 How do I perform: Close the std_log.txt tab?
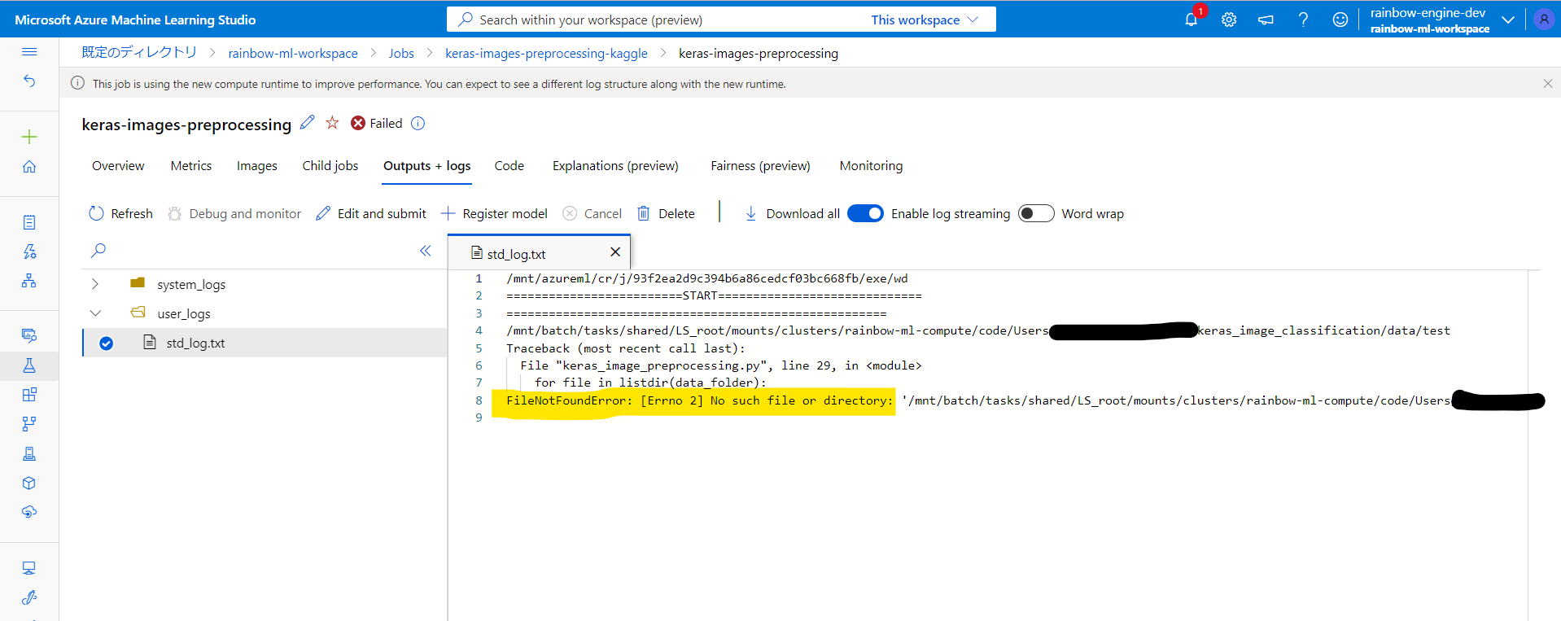[615, 252]
